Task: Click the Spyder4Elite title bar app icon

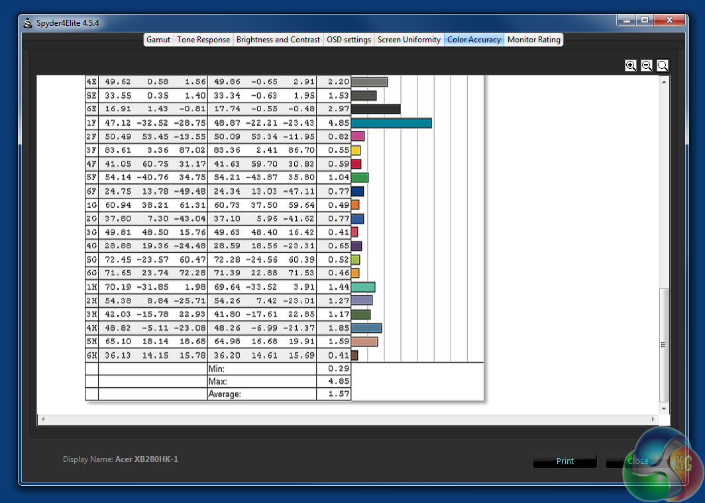Action: click(28, 23)
